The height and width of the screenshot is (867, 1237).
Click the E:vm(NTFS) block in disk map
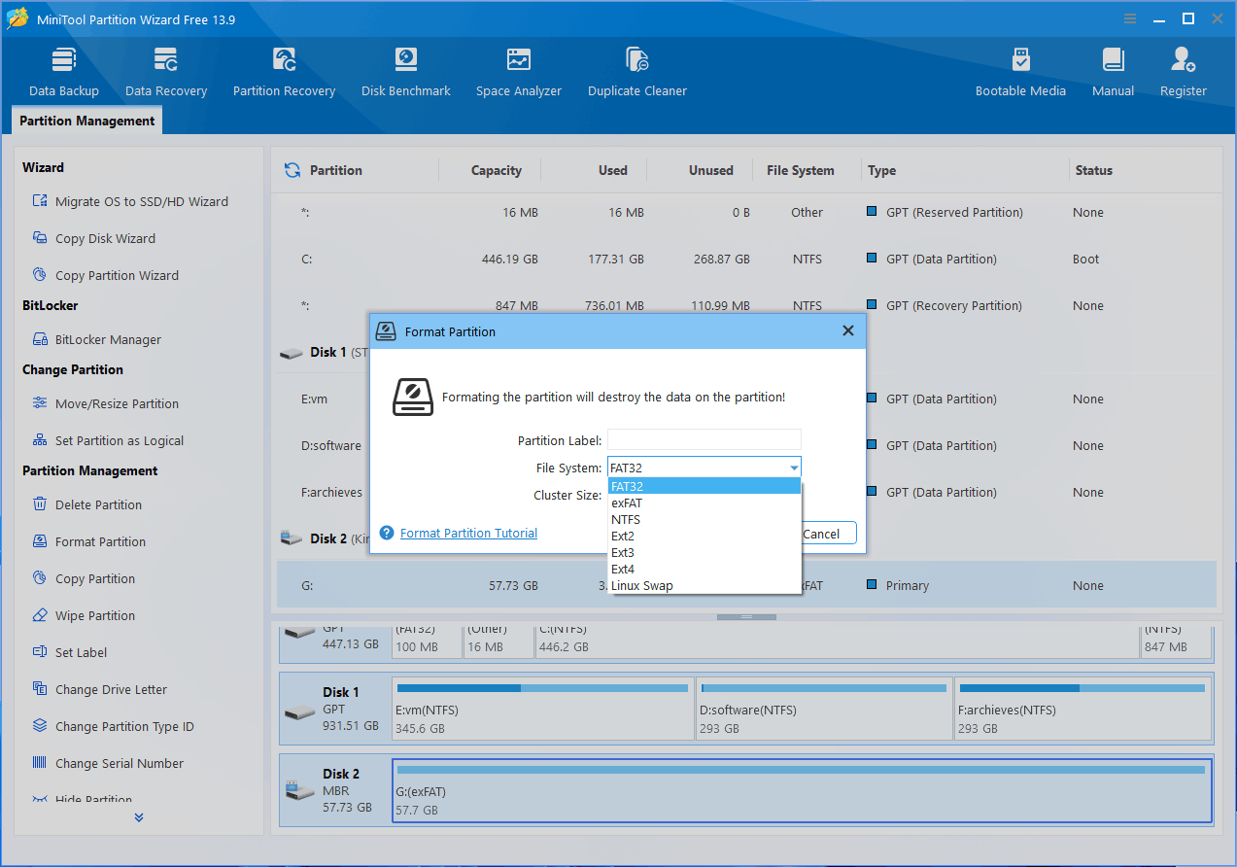tap(543, 710)
